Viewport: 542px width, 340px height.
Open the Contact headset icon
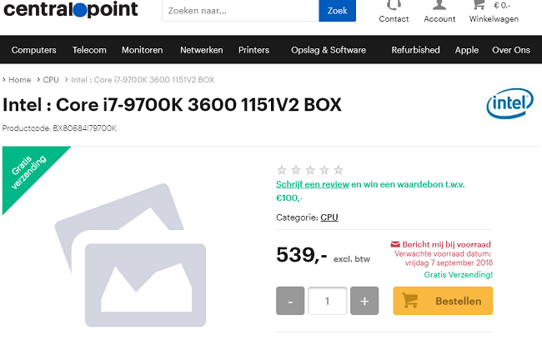[x=394, y=6]
